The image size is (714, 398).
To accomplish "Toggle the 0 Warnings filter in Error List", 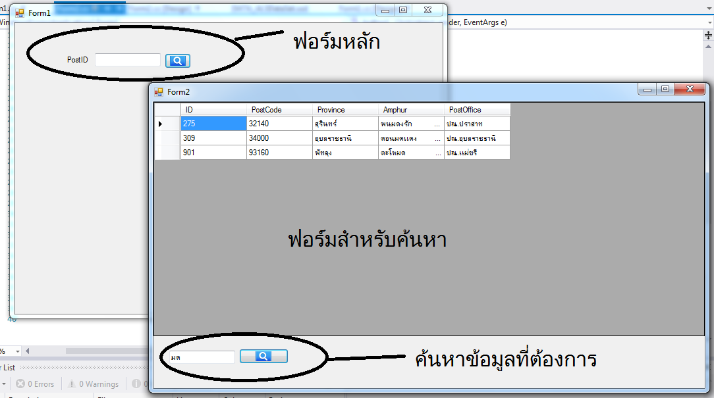I will [x=94, y=384].
